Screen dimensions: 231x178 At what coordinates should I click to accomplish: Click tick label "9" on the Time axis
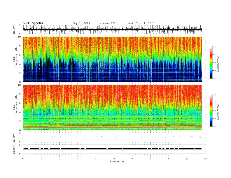[187, 159]
